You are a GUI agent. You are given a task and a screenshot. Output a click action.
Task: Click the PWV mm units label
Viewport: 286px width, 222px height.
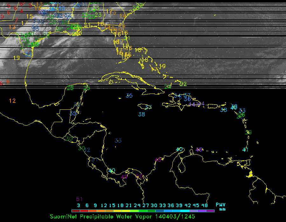coord(221,206)
